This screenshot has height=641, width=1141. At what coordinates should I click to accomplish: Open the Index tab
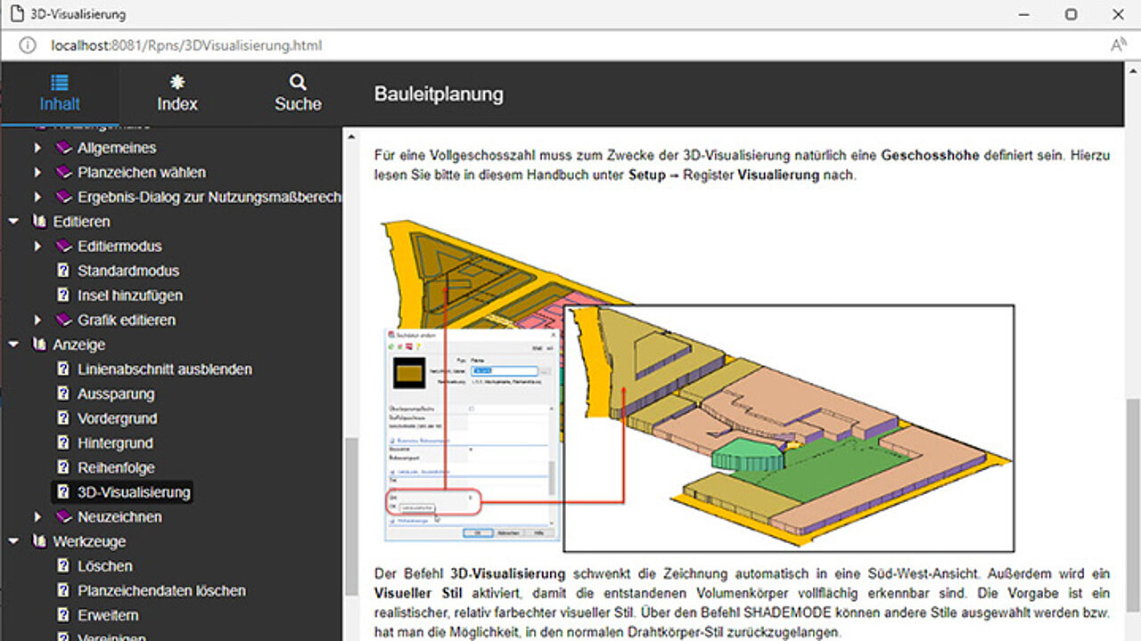[x=177, y=93]
